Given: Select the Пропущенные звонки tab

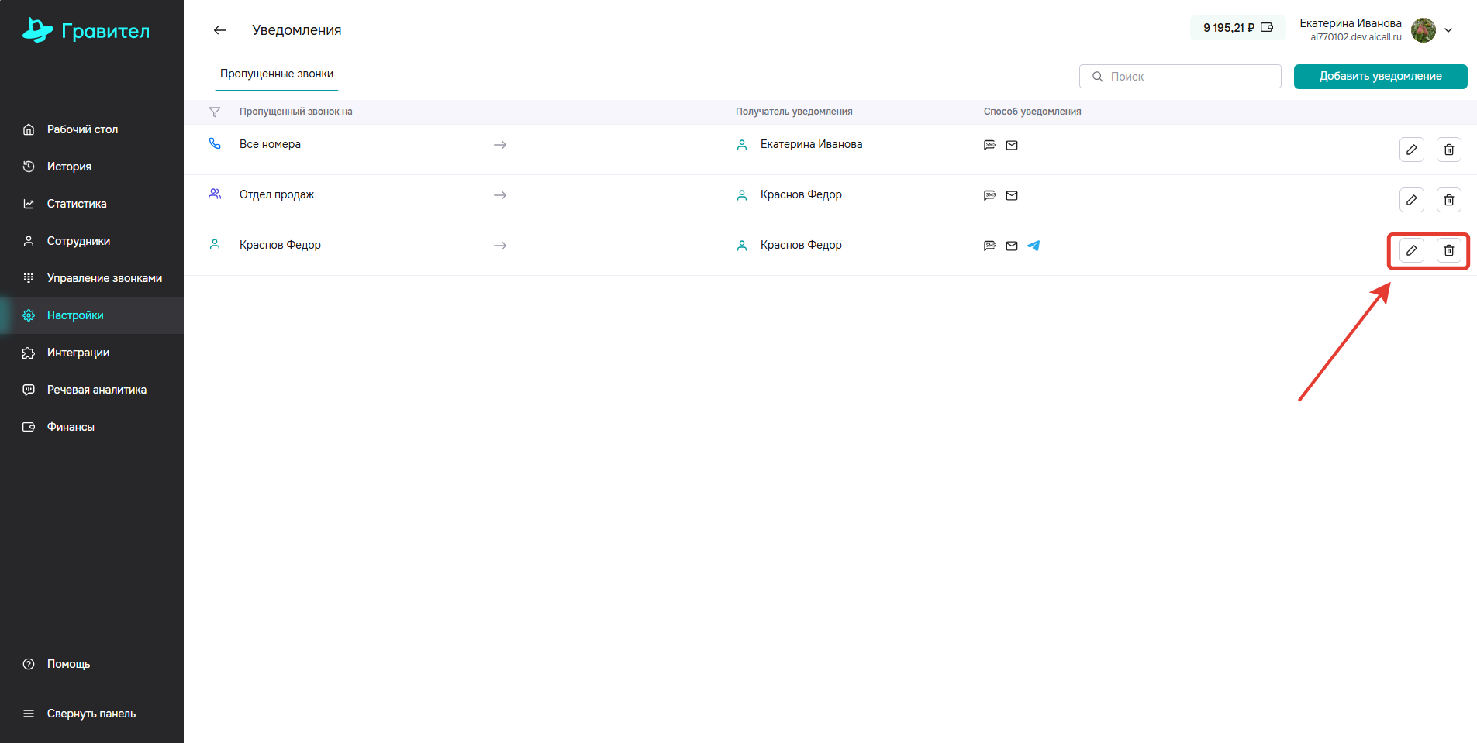Looking at the screenshot, I should (x=277, y=74).
